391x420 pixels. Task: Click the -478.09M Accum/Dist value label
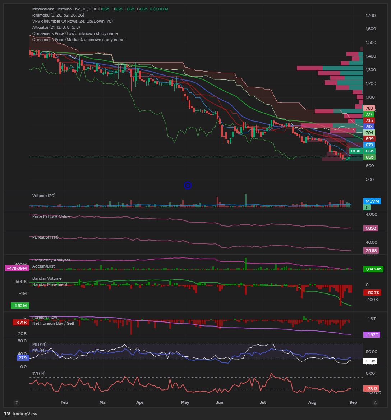17,268
